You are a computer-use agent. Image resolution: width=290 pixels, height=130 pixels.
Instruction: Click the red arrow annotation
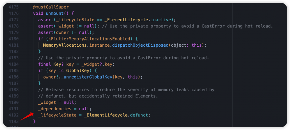(26, 116)
